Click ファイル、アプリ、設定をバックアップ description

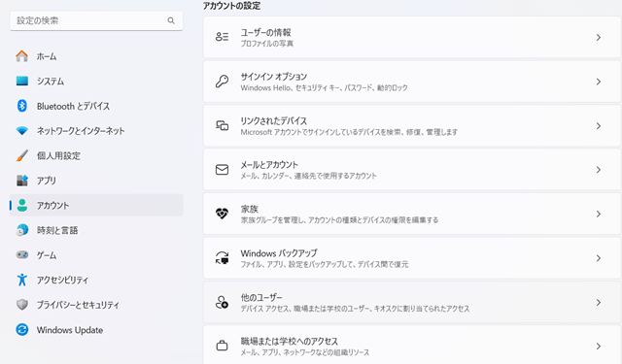(x=325, y=264)
